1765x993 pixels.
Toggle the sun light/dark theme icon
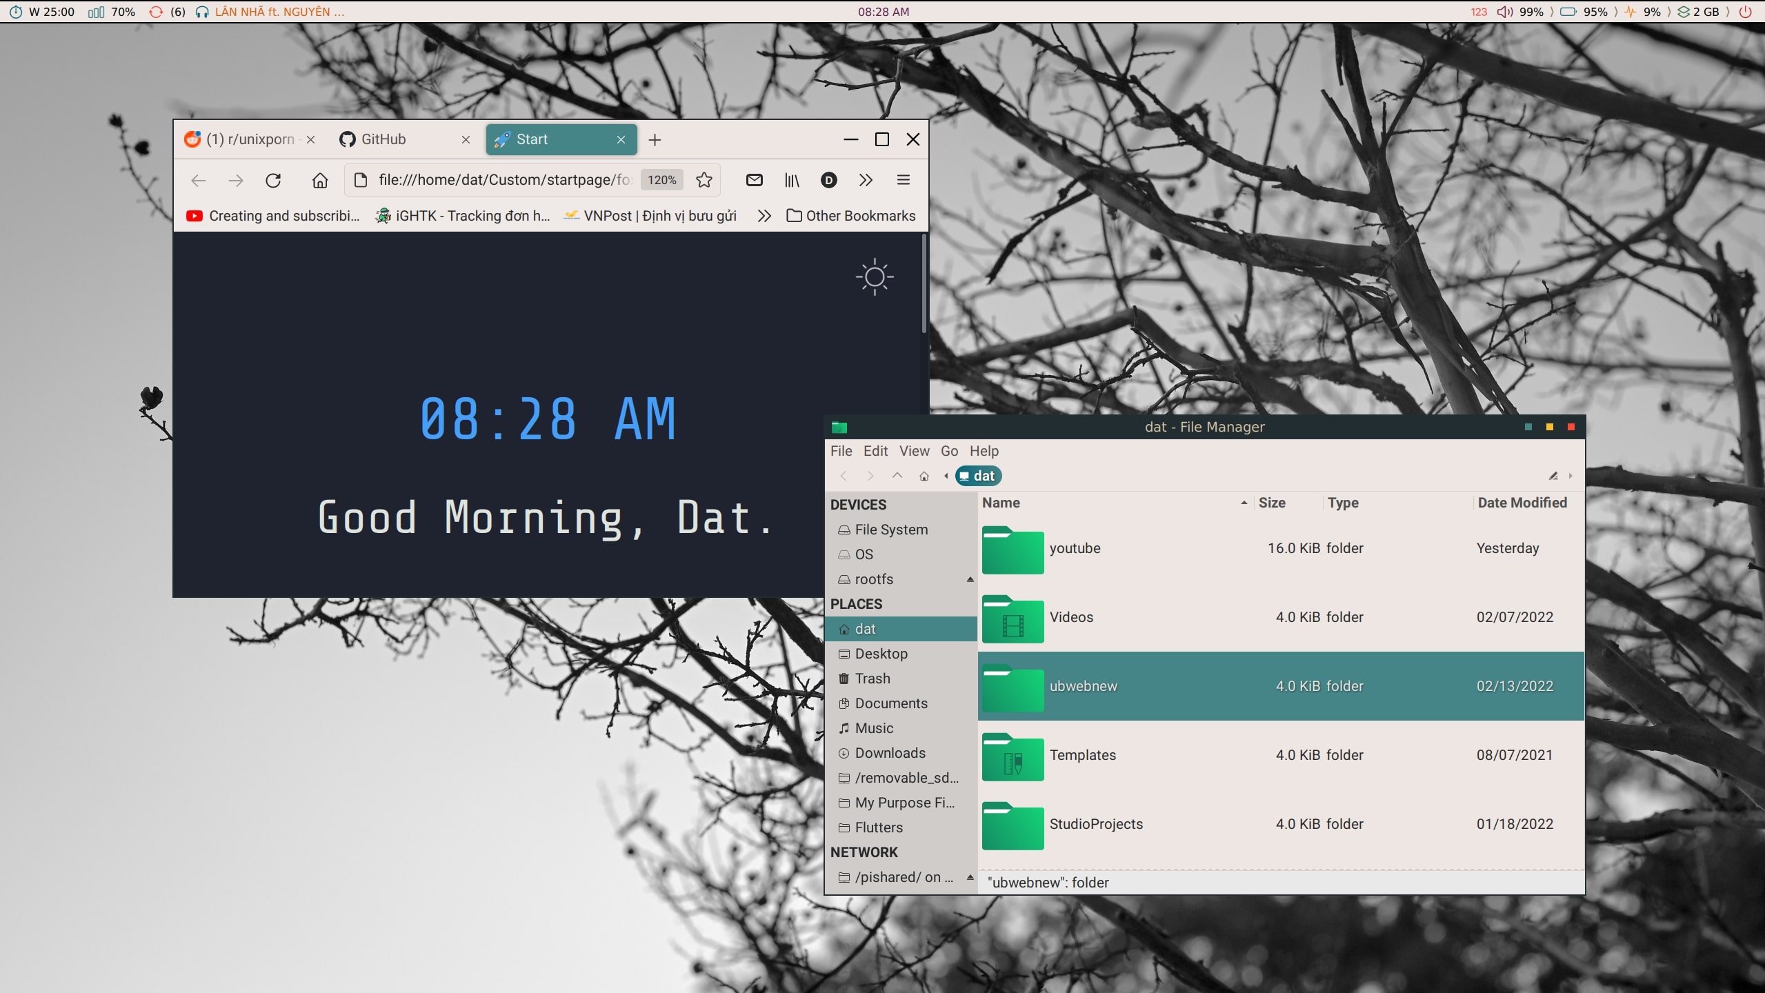pyautogui.click(x=875, y=277)
